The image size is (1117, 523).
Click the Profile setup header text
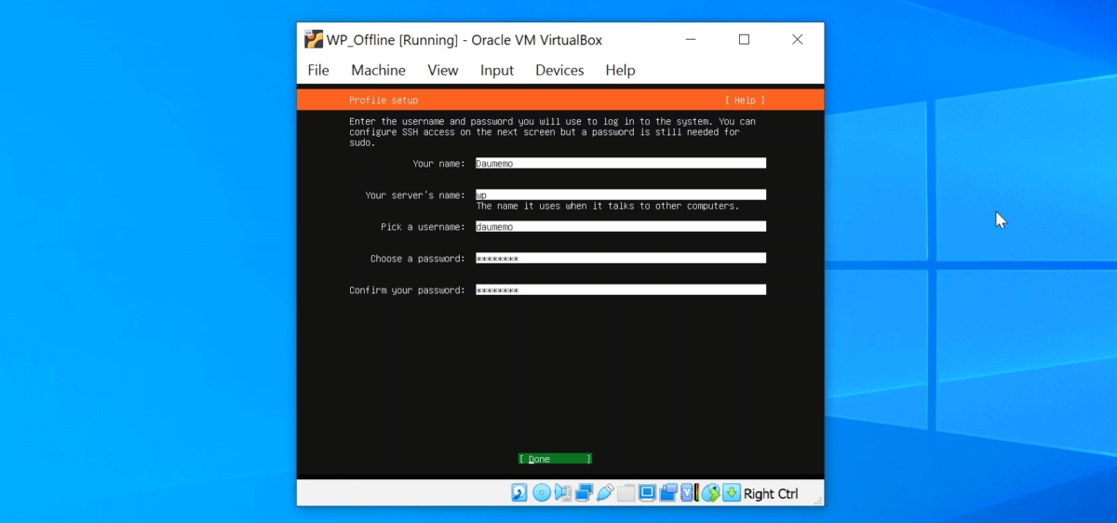[x=384, y=100]
